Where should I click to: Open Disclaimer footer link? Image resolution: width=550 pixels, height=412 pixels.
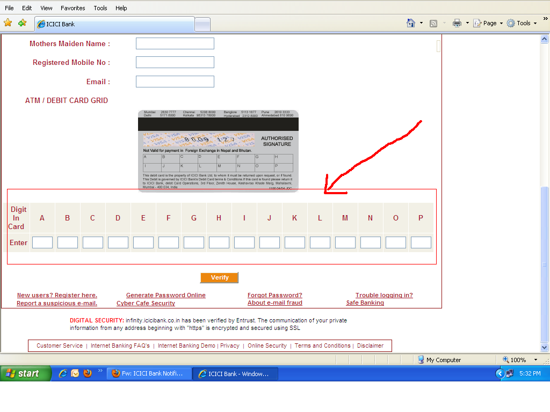point(371,345)
